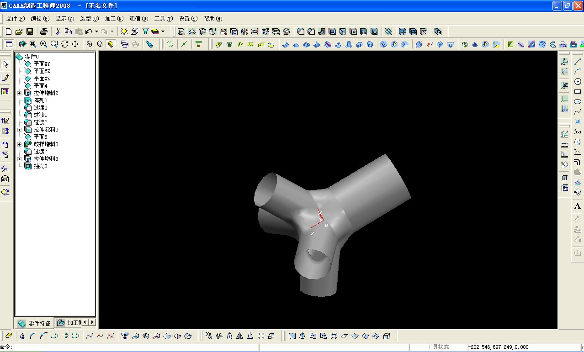Open the 设置 menu
The height and width of the screenshot is (352, 584).
point(188,19)
